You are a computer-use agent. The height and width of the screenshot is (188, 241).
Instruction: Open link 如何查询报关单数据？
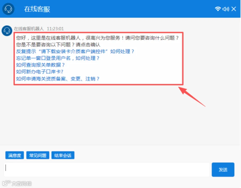point(40,65)
